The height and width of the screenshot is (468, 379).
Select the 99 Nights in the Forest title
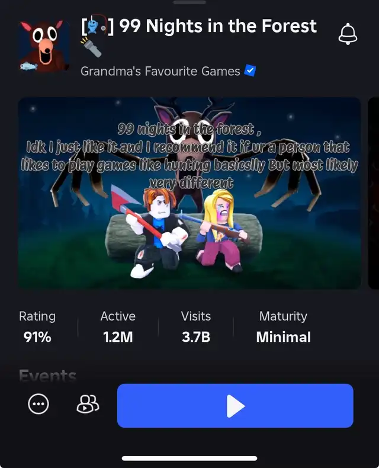218,25
